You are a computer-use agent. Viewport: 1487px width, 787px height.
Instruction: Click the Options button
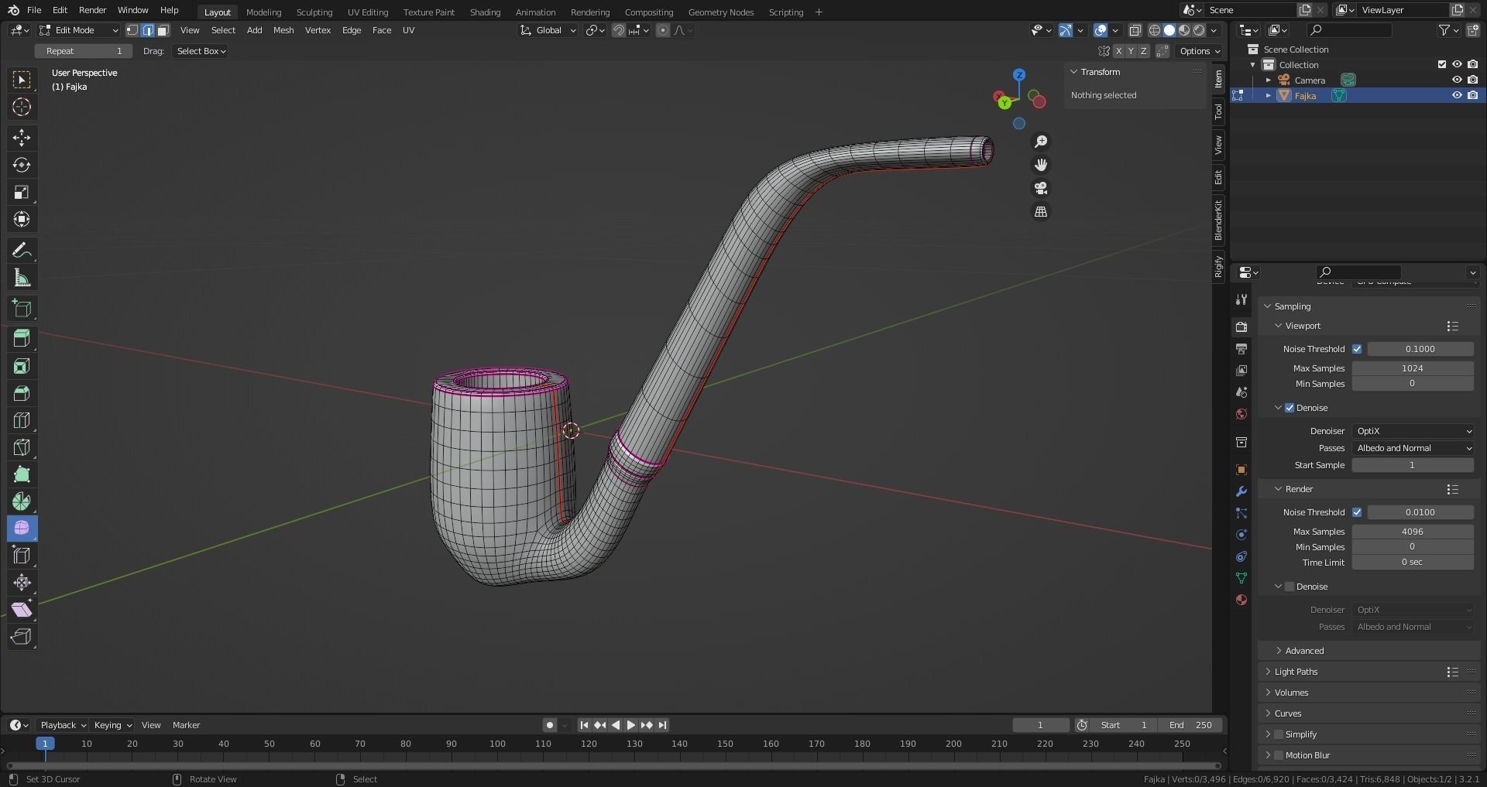coord(1200,51)
